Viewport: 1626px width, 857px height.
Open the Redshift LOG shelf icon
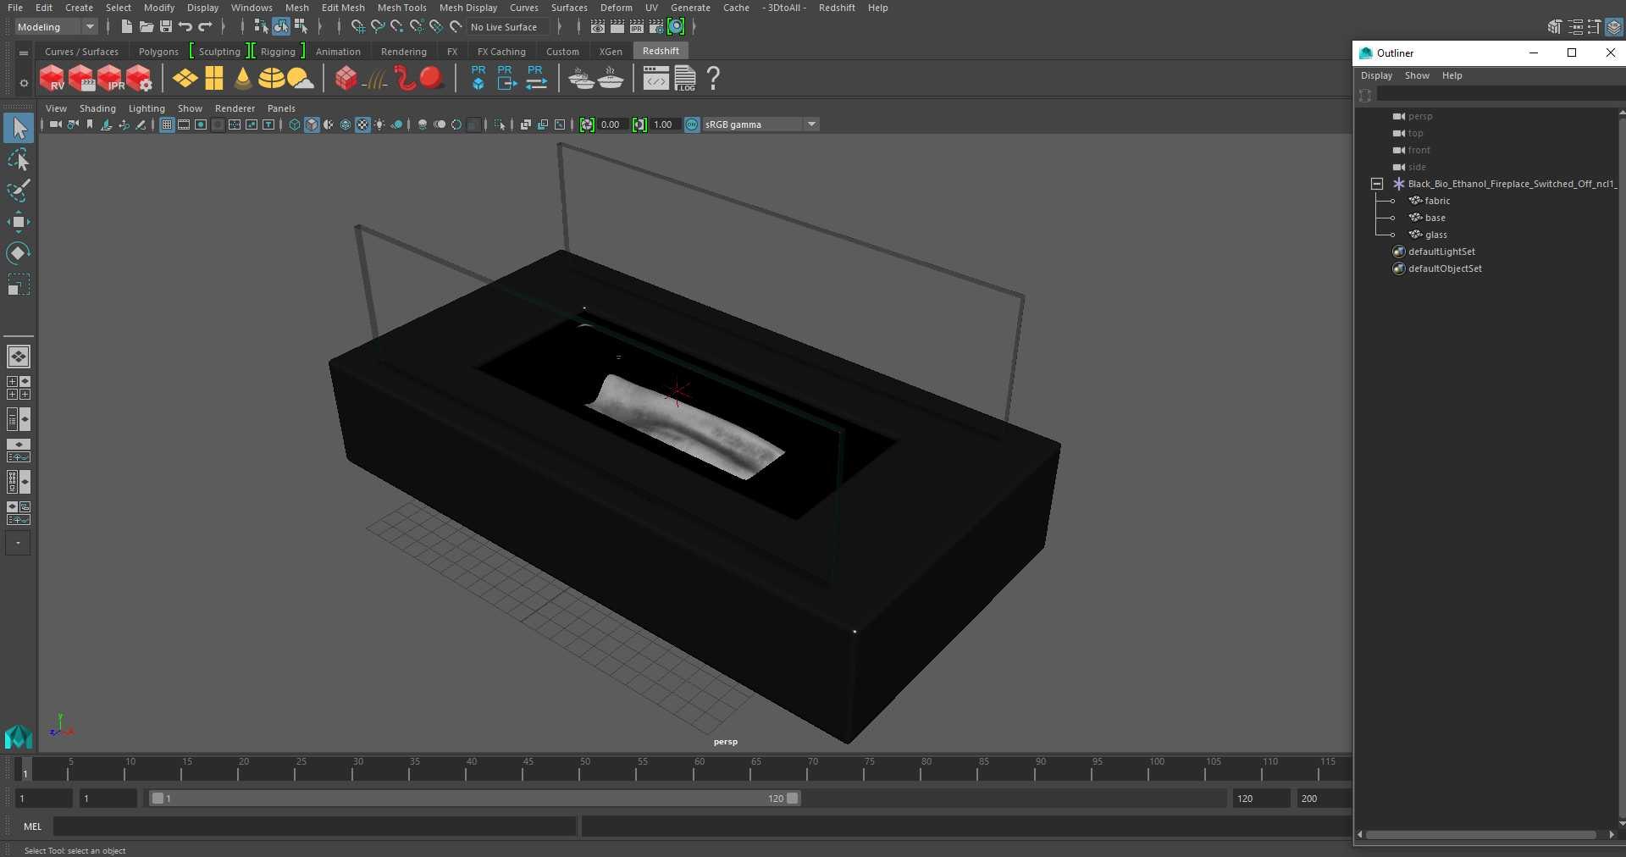[x=684, y=79]
